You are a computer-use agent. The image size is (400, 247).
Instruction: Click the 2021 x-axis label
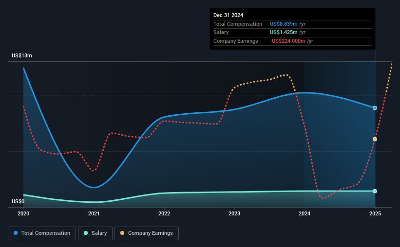[94, 213]
